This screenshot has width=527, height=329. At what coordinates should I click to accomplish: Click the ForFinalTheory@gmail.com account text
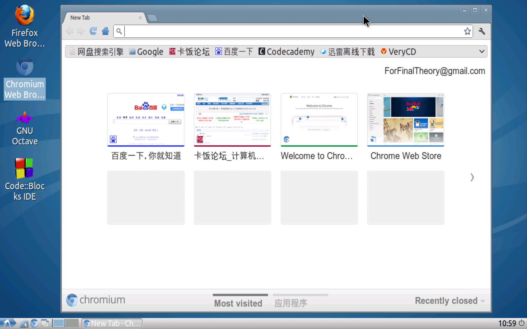point(435,71)
